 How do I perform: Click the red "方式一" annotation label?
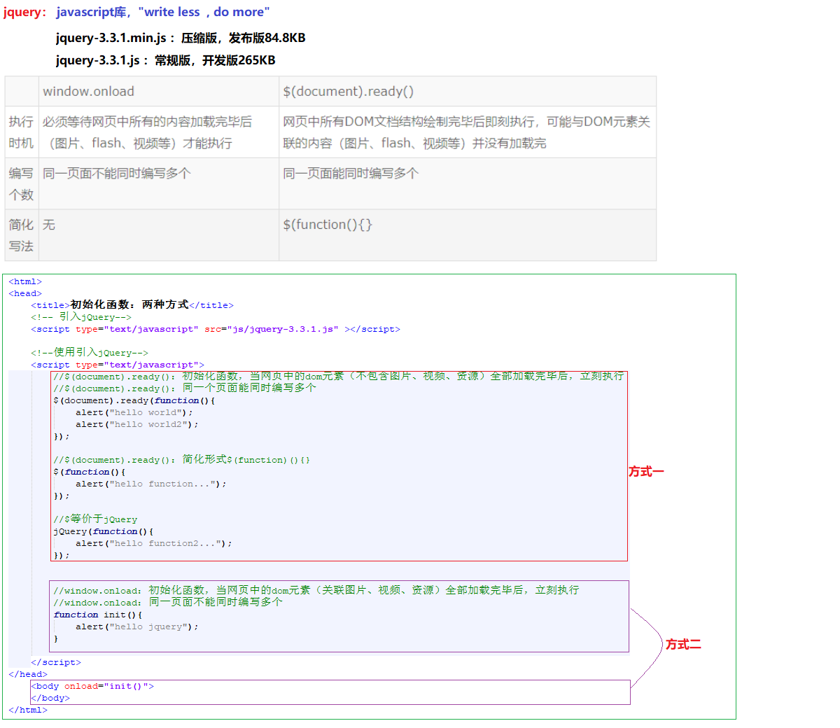[646, 472]
